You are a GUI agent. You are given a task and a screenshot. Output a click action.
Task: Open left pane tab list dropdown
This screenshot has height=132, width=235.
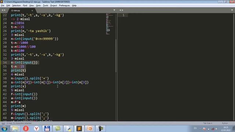(114, 10)
